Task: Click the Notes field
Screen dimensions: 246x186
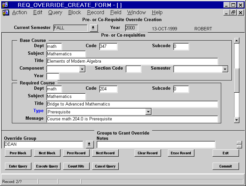Action: [156, 144]
